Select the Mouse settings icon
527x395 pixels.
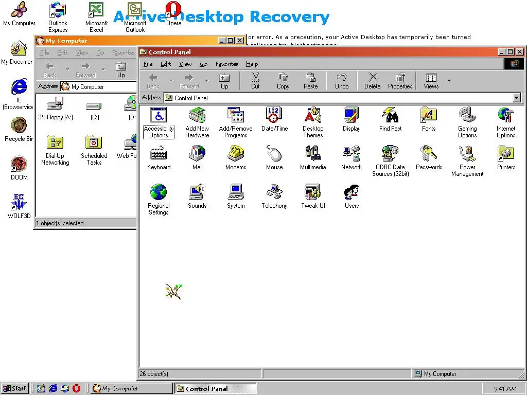[x=274, y=158]
